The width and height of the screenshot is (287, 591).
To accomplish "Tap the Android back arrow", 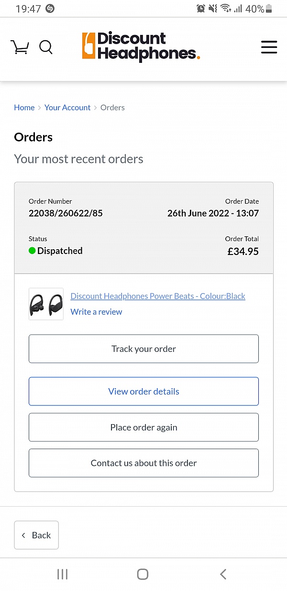I will [223, 574].
